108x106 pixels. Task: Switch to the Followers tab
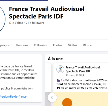(x=40, y=45)
